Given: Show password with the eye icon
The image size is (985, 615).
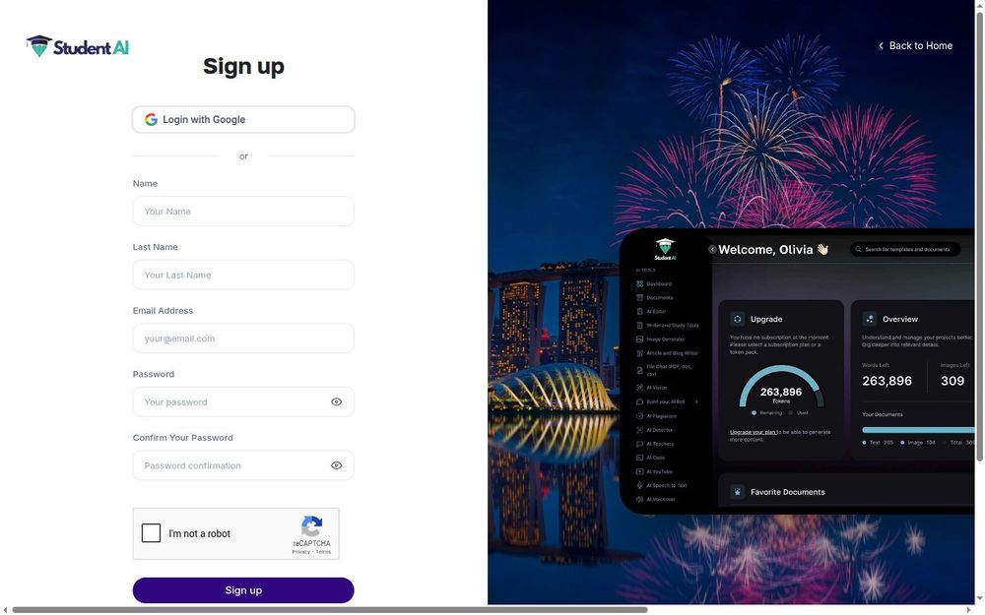Looking at the screenshot, I should 337,401.
